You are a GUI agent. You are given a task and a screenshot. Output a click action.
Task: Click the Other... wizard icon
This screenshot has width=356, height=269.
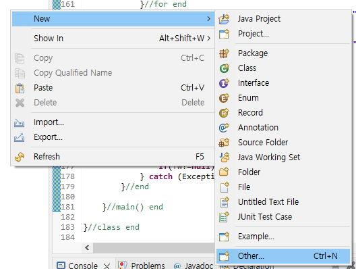click(224, 256)
